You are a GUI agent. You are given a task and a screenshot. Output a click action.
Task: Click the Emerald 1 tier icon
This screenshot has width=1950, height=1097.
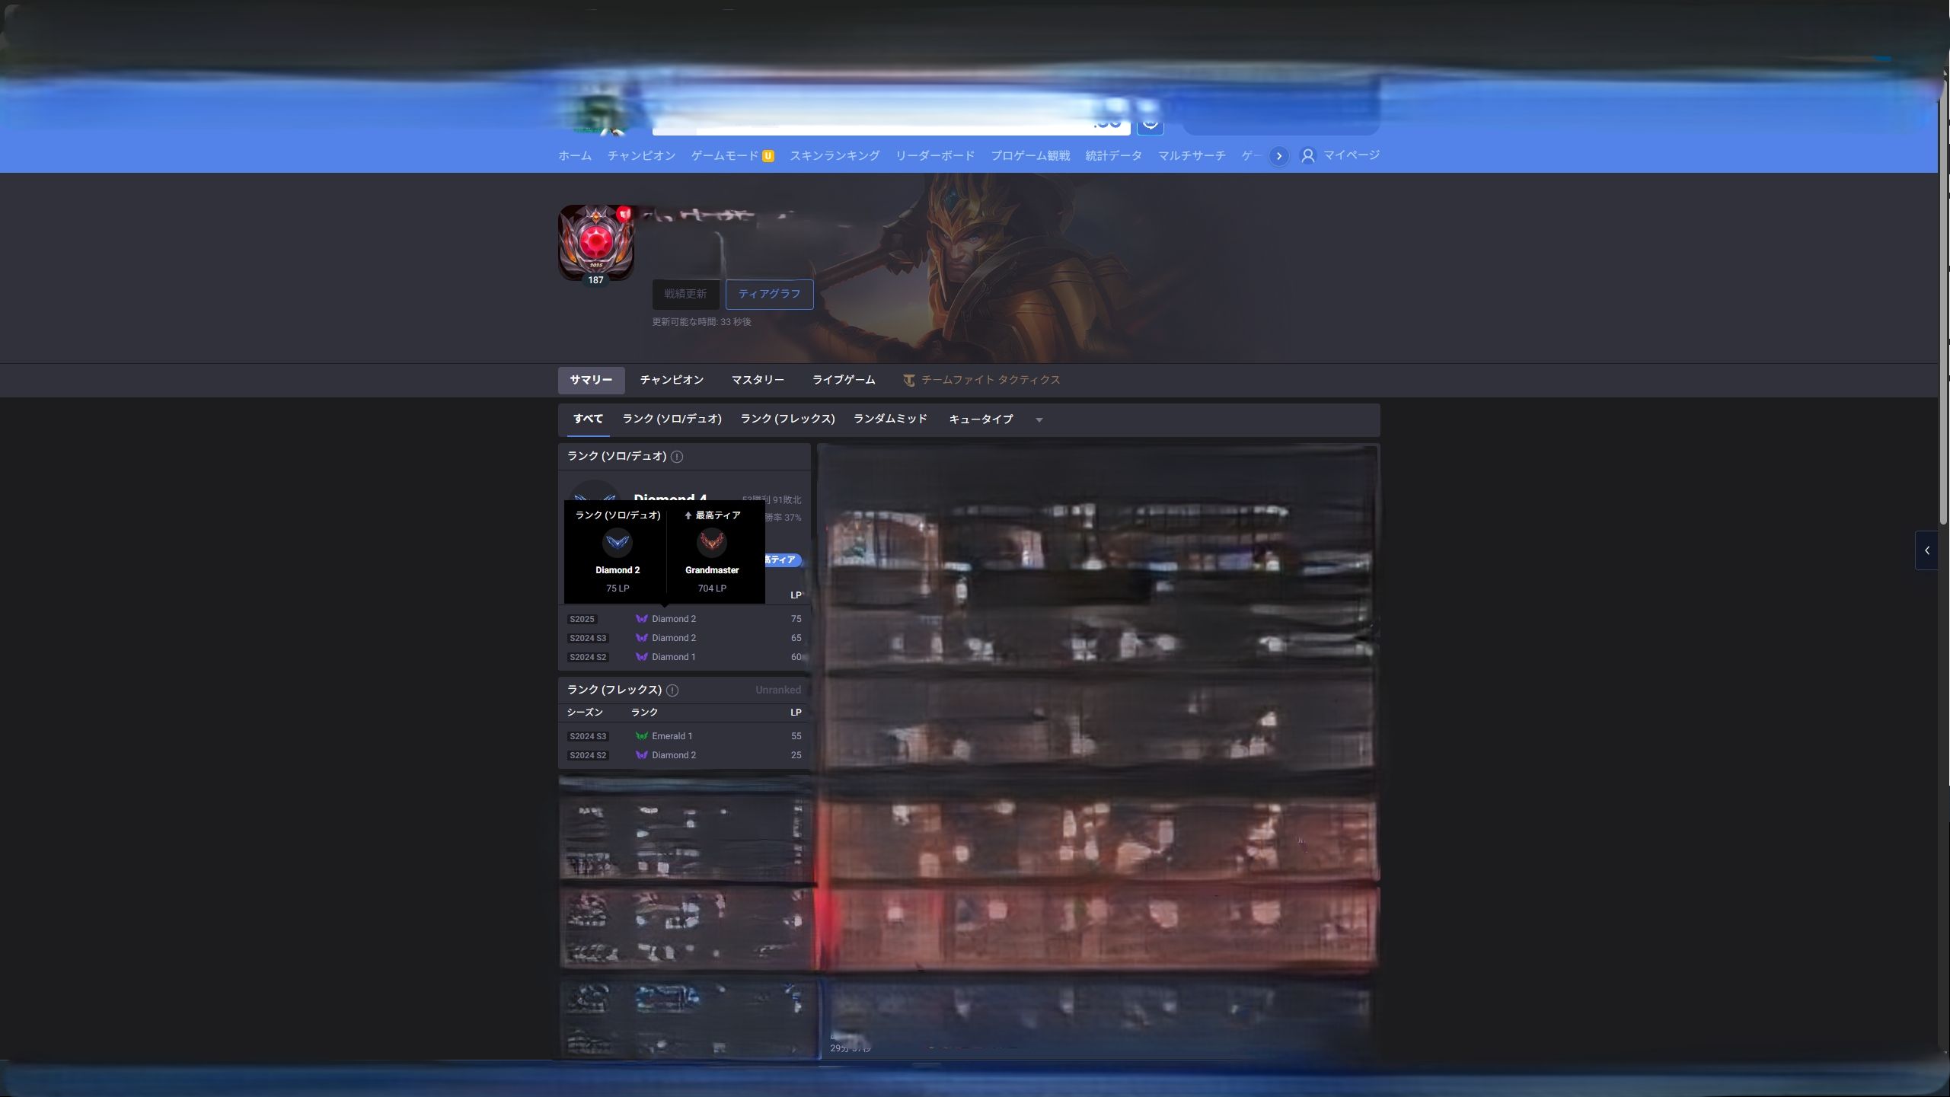pyautogui.click(x=642, y=736)
